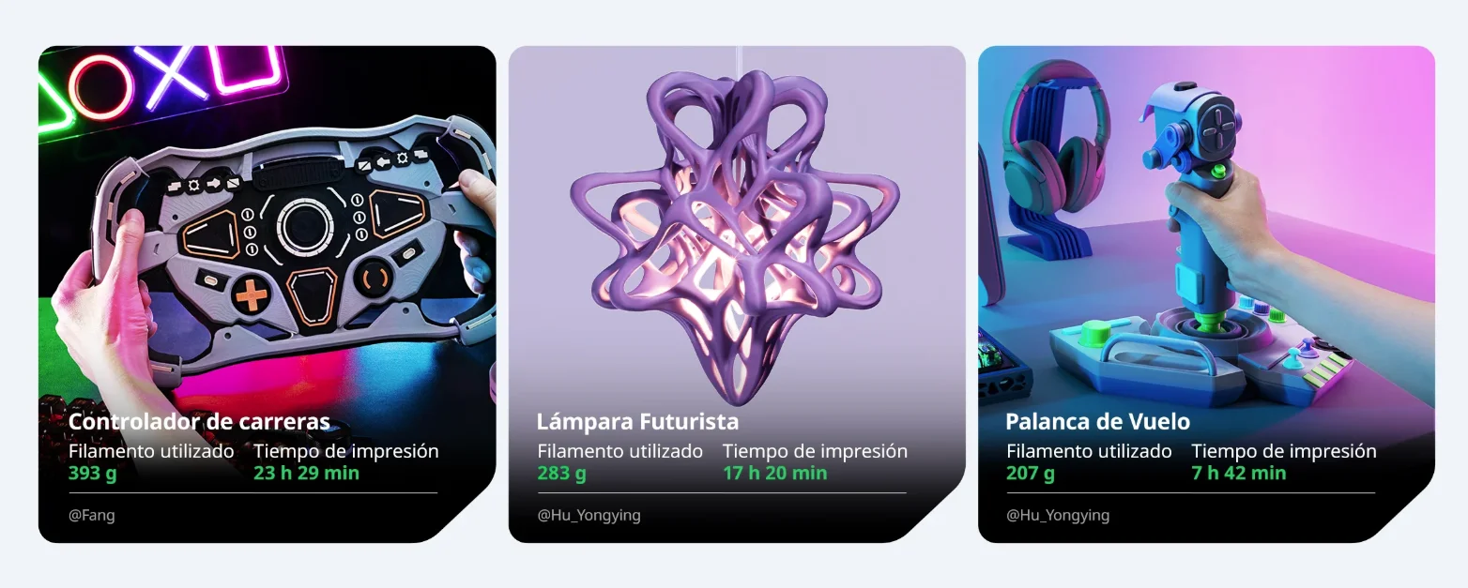Screen dimensions: 1468x588
Task: Open the Palanca de Vuelo card title
Action: pos(1097,421)
